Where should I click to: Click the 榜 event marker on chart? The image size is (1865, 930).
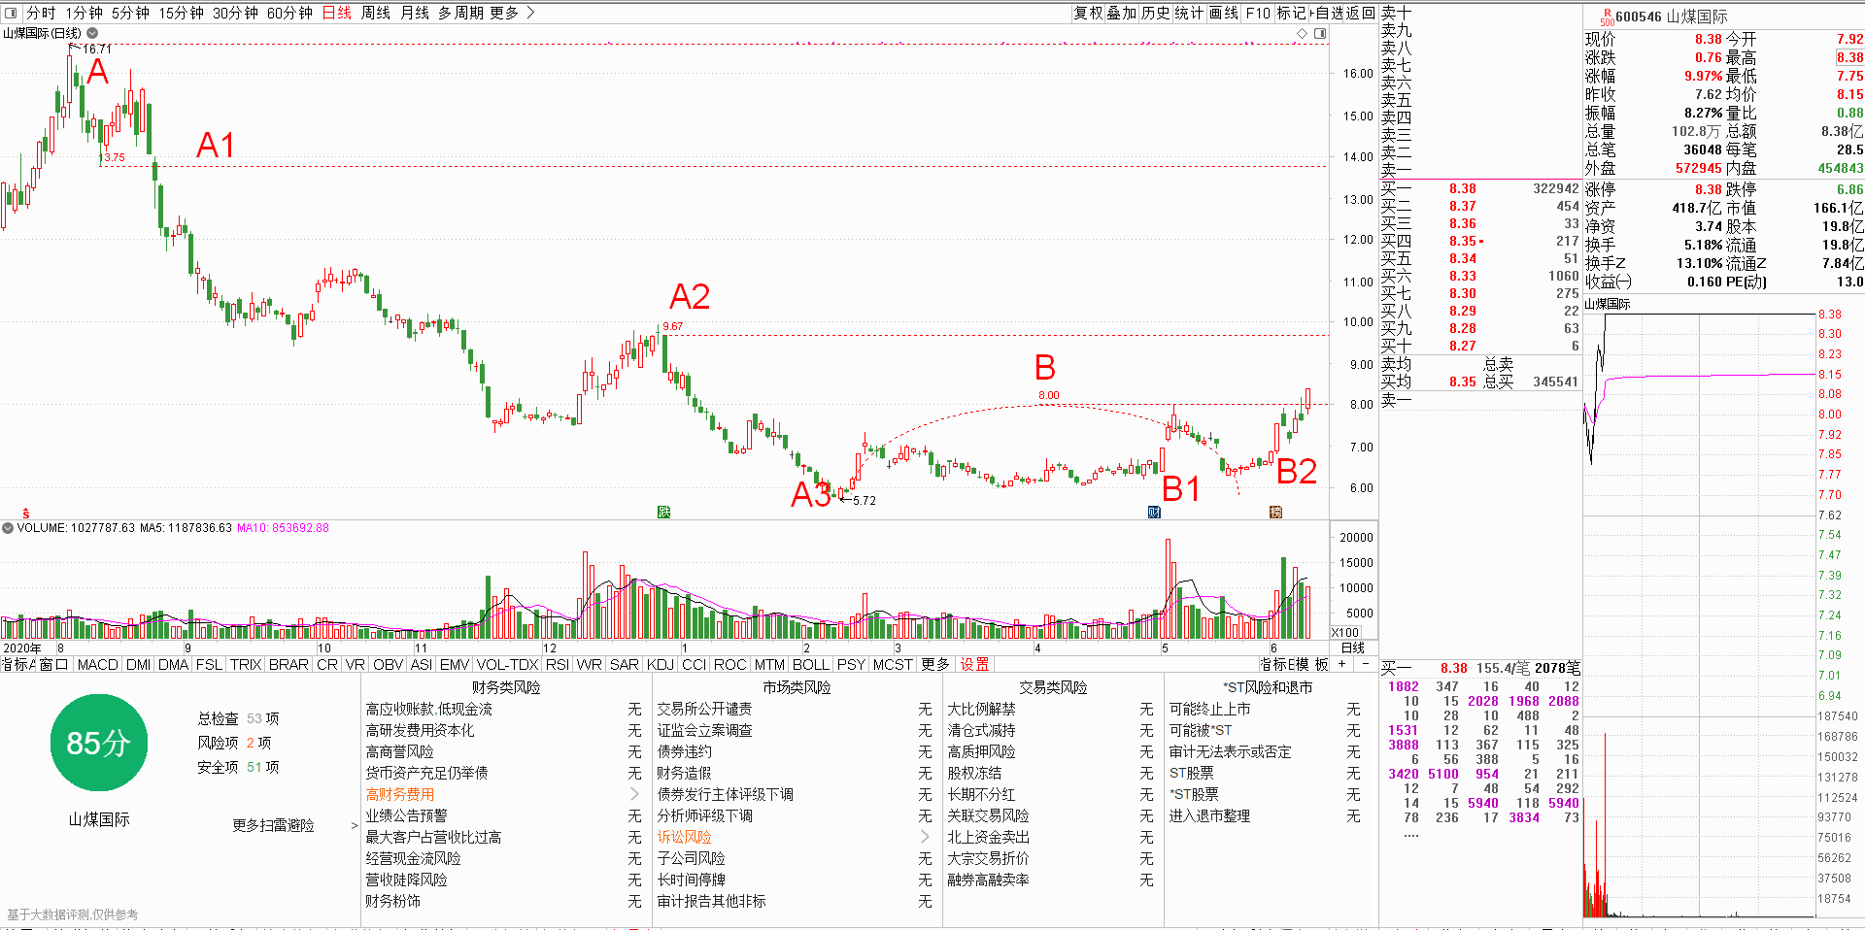coord(1275,512)
